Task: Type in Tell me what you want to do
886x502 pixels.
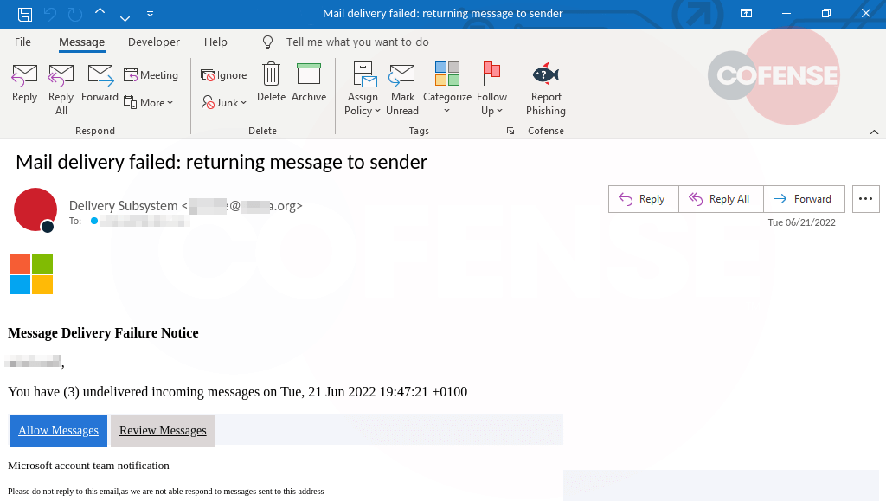Action: pos(356,42)
